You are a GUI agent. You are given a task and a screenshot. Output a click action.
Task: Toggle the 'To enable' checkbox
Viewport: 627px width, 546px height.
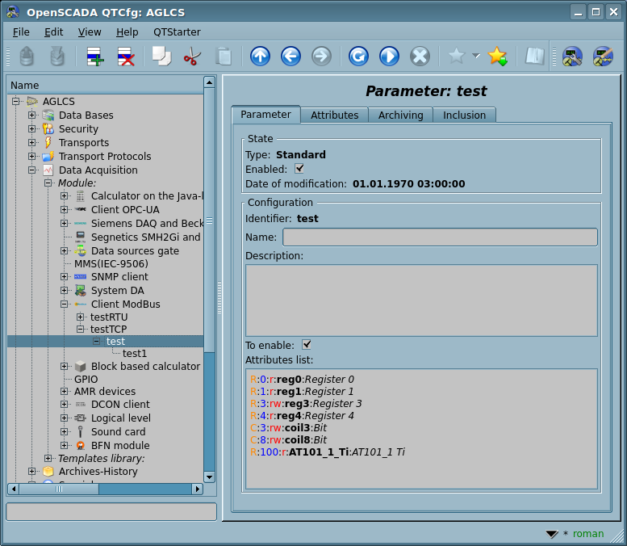coord(307,345)
